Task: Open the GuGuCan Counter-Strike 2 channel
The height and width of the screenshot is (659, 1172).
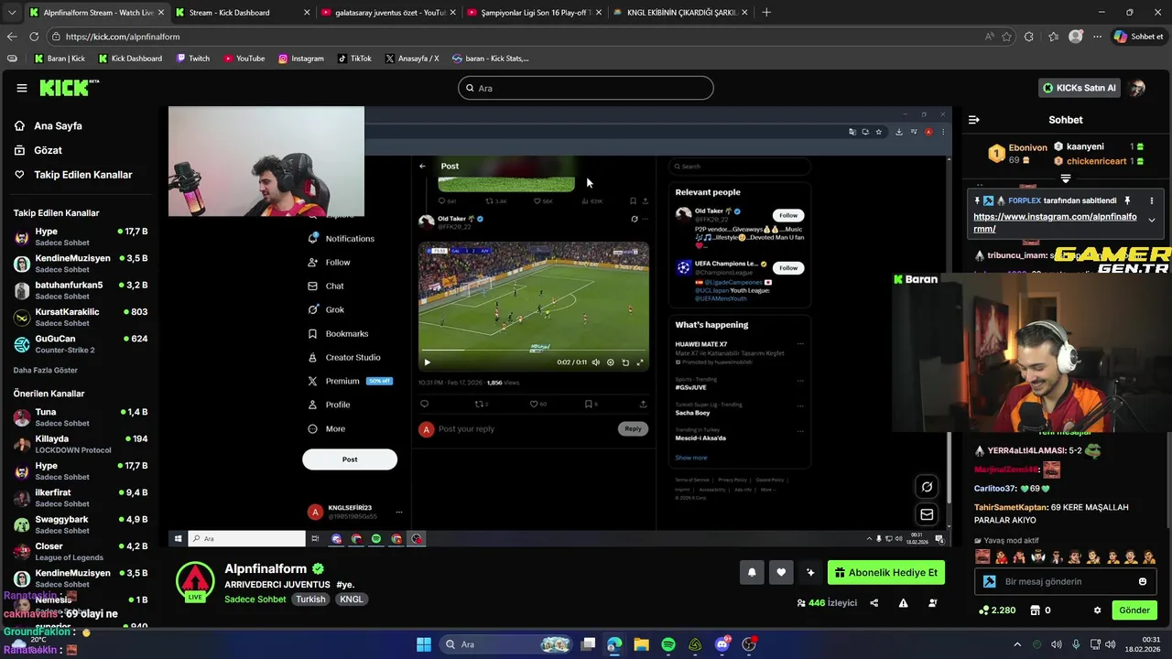Action: tap(81, 344)
